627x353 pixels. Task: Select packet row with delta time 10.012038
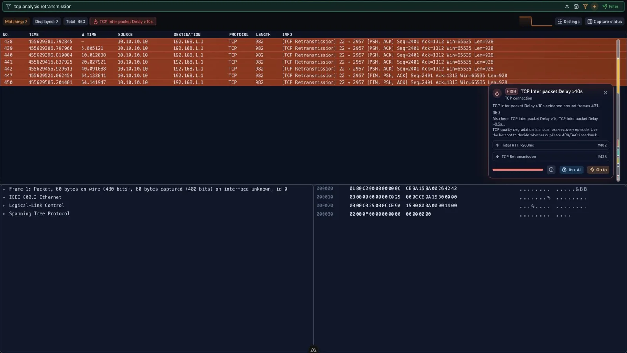308,55
